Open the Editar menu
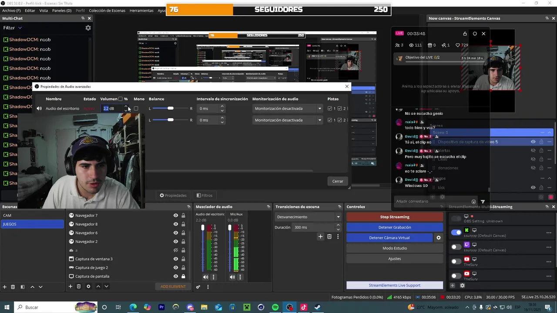This screenshot has height=313, width=557. click(x=30, y=10)
